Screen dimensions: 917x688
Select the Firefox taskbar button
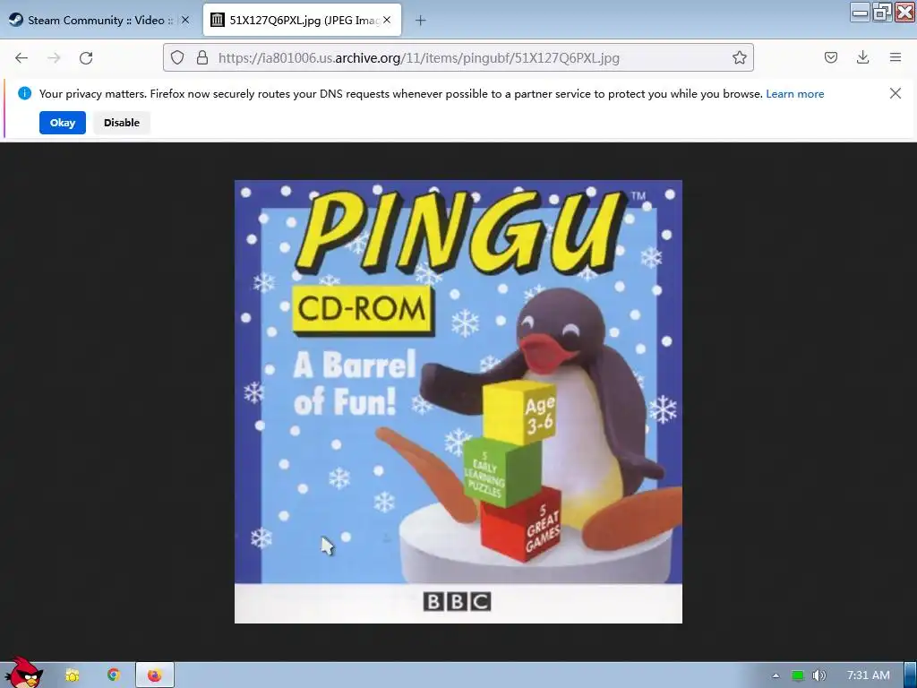[154, 675]
